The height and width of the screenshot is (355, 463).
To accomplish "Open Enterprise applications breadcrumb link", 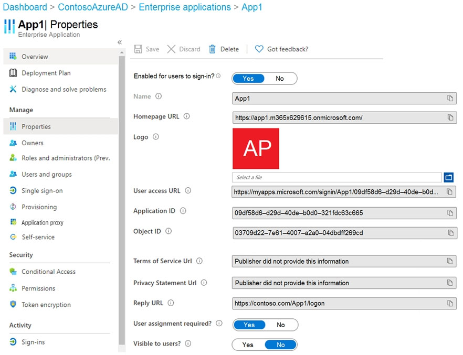I will [184, 7].
